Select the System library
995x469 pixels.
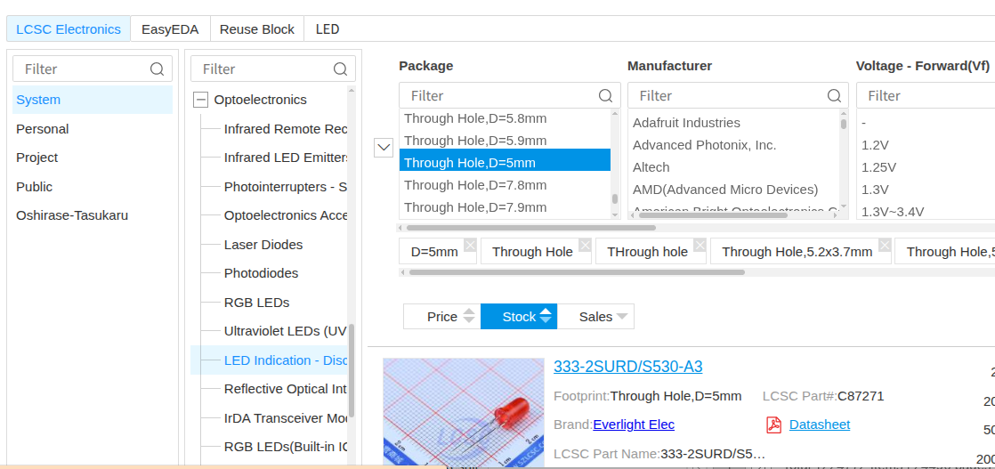coord(93,100)
